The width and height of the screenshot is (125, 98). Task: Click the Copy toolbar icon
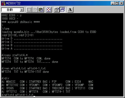coord(35,10)
